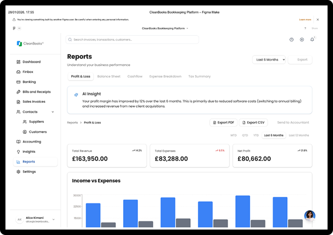Open the Expense Breakdown tab
The height and width of the screenshot is (235, 333).
pos(165,76)
